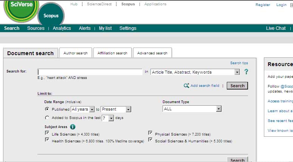The height and width of the screenshot is (162, 293).
Task: Click the Register link
Action: (x=263, y=5)
